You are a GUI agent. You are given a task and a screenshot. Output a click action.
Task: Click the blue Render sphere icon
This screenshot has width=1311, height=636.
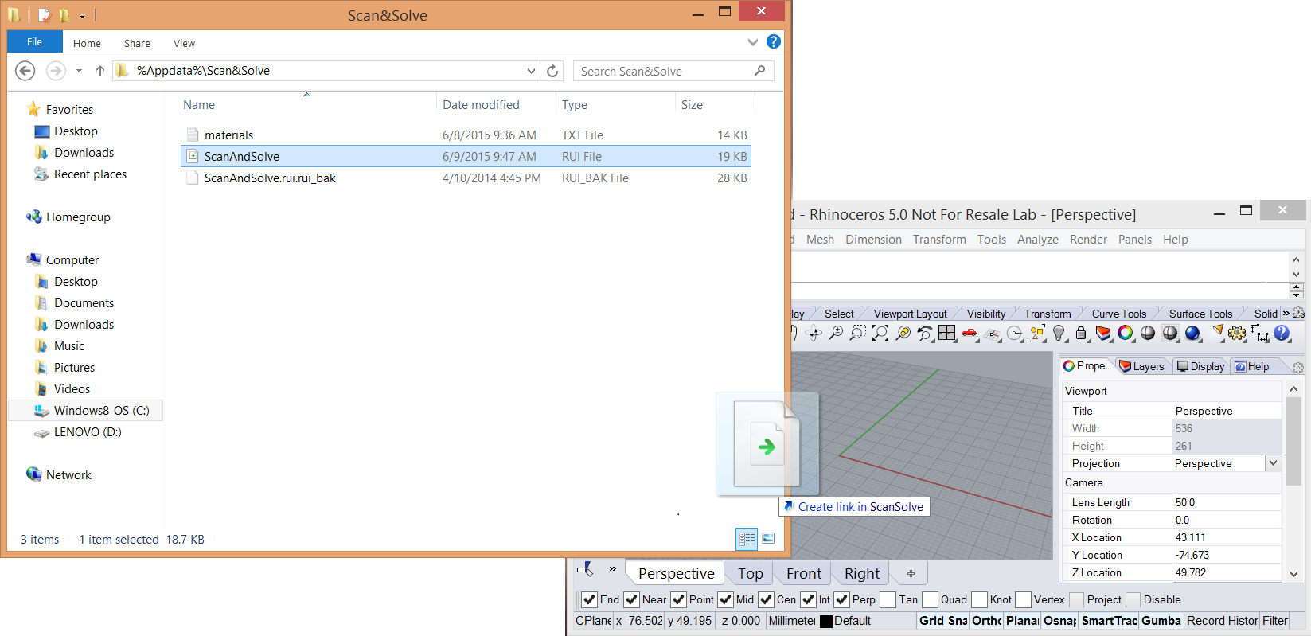click(x=1192, y=334)
